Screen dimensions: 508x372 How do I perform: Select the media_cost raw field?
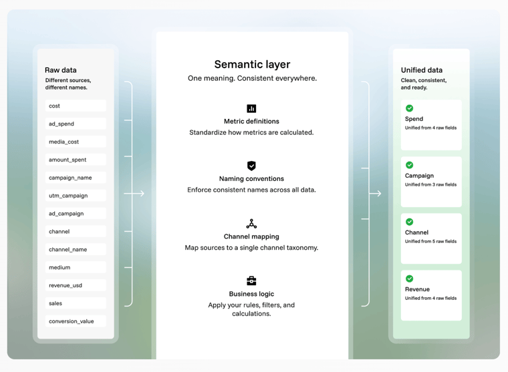pos(76,142)
